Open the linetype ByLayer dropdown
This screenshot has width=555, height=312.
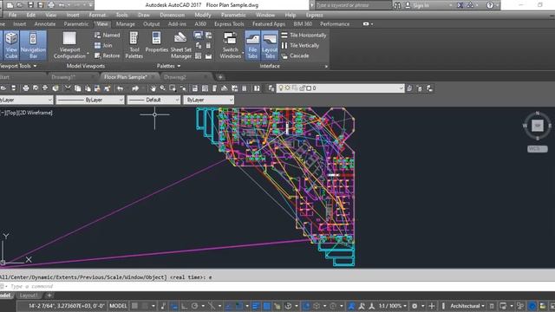click(90, 100)
